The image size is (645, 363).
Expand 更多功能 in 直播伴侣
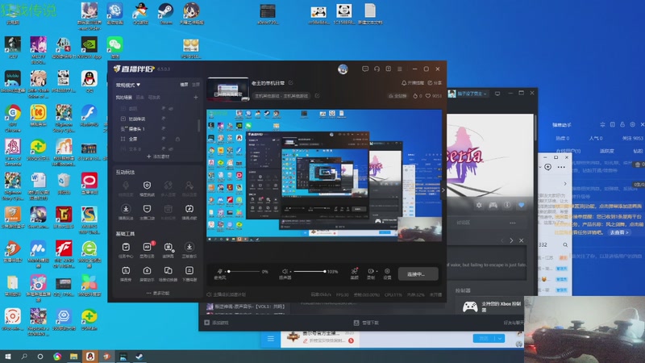[x=157, y=293]
